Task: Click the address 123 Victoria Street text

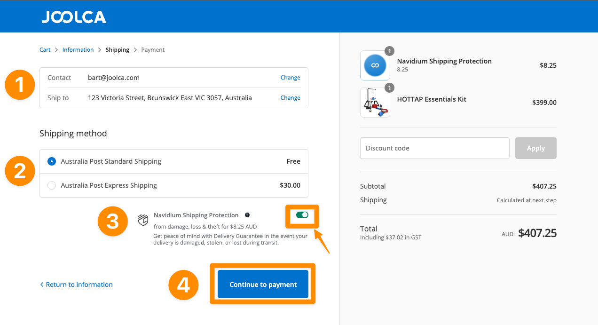Action: coord(170,98)
